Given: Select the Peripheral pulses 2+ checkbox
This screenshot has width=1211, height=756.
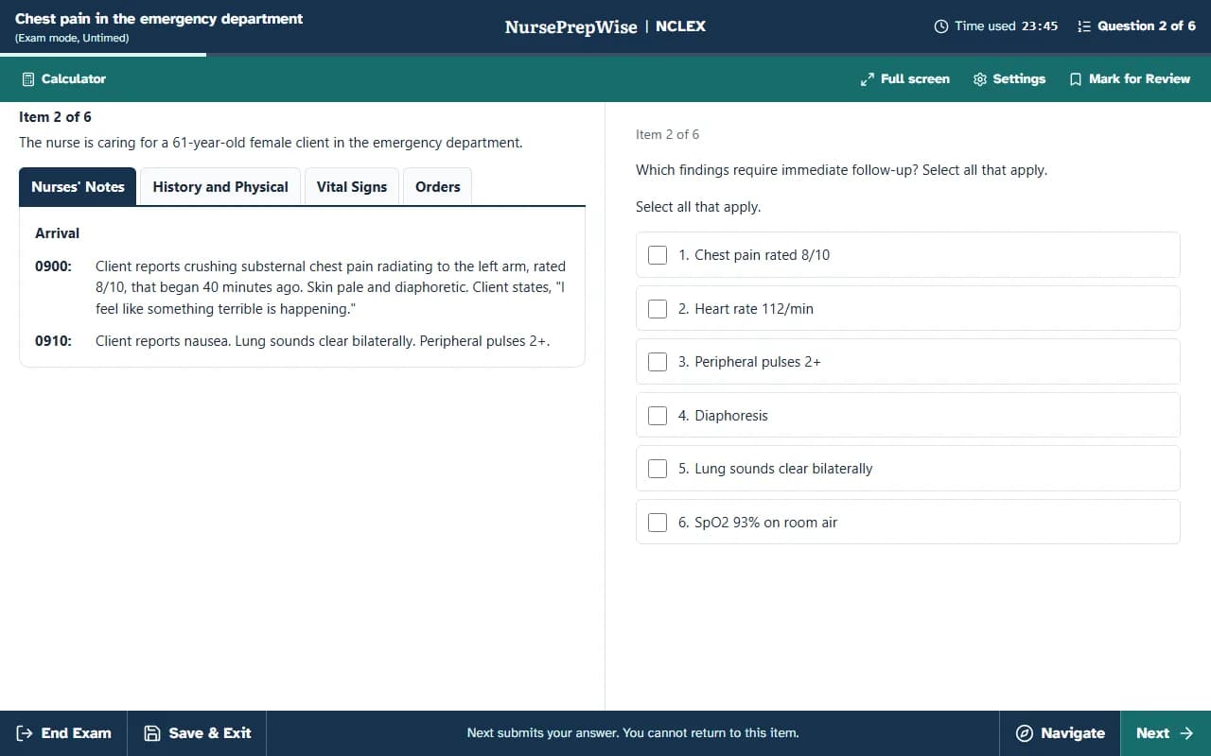Looking at the screenshot, I should click(x=658, y=362).
